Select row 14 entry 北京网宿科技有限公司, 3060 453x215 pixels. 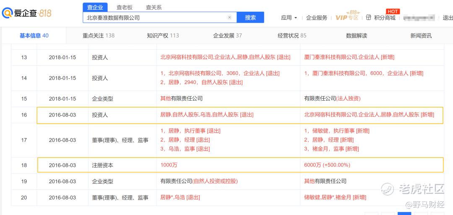220,73
